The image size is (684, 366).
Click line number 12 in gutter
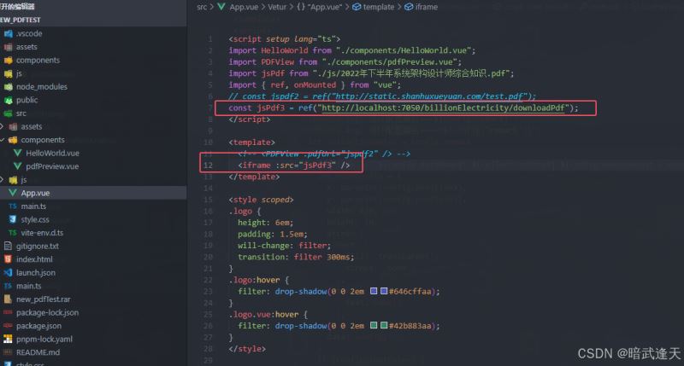coord(208,166)
